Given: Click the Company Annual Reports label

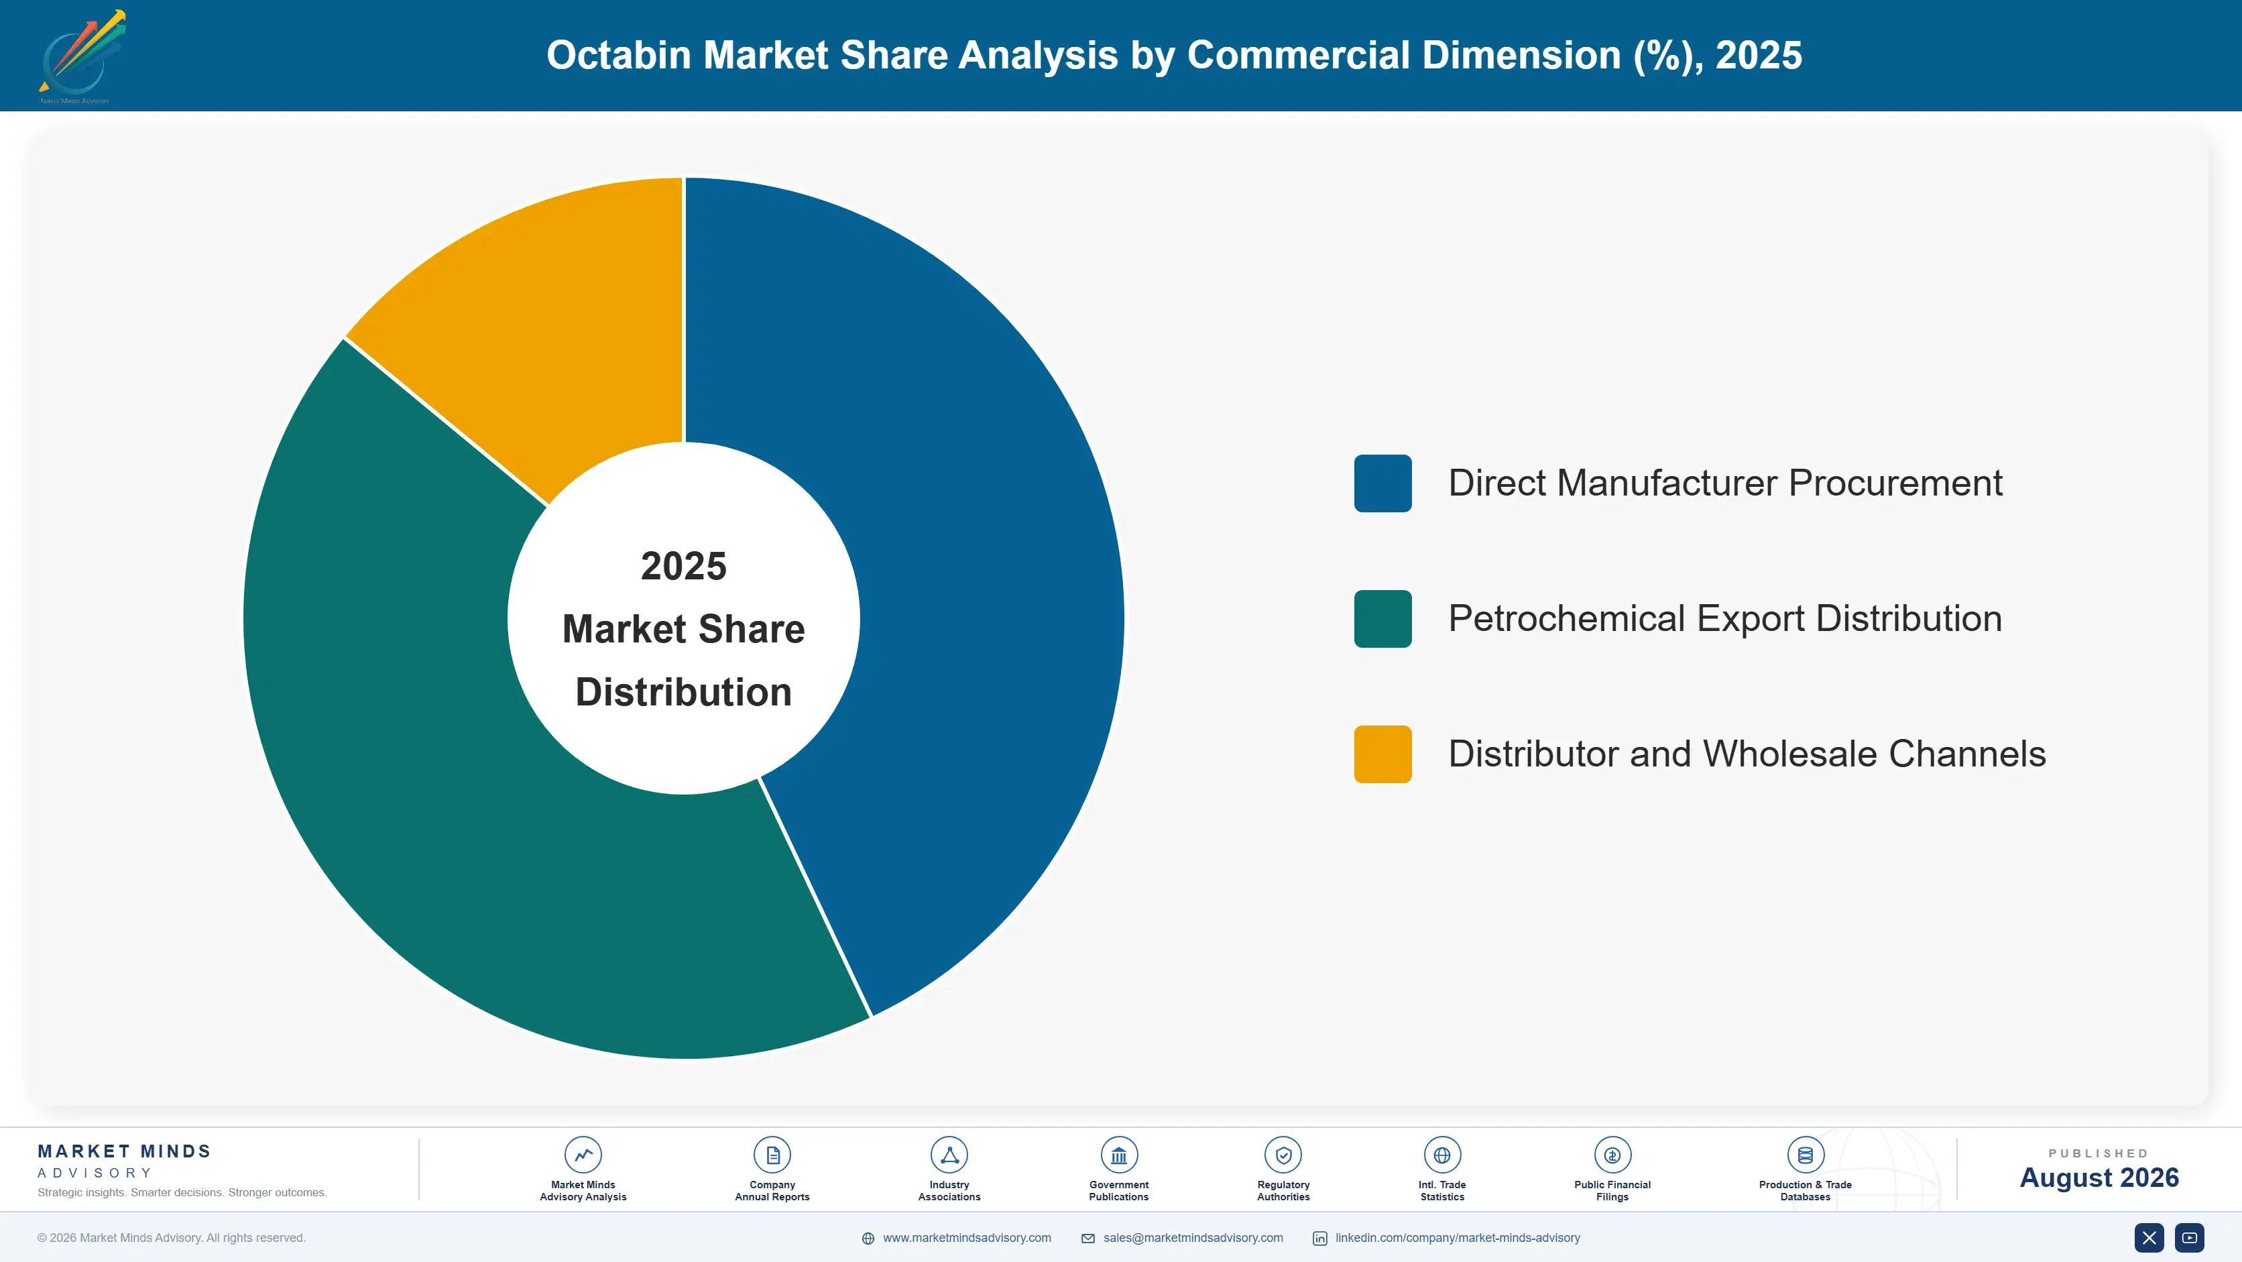Looking at the screenshot, I should click(x=772, y=1191).
